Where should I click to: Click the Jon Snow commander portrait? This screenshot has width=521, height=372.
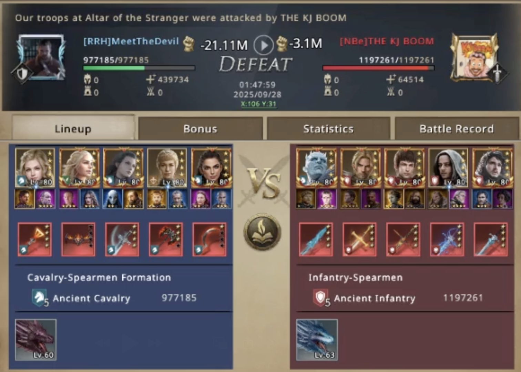pyautogui.click(x=493, y=168)
